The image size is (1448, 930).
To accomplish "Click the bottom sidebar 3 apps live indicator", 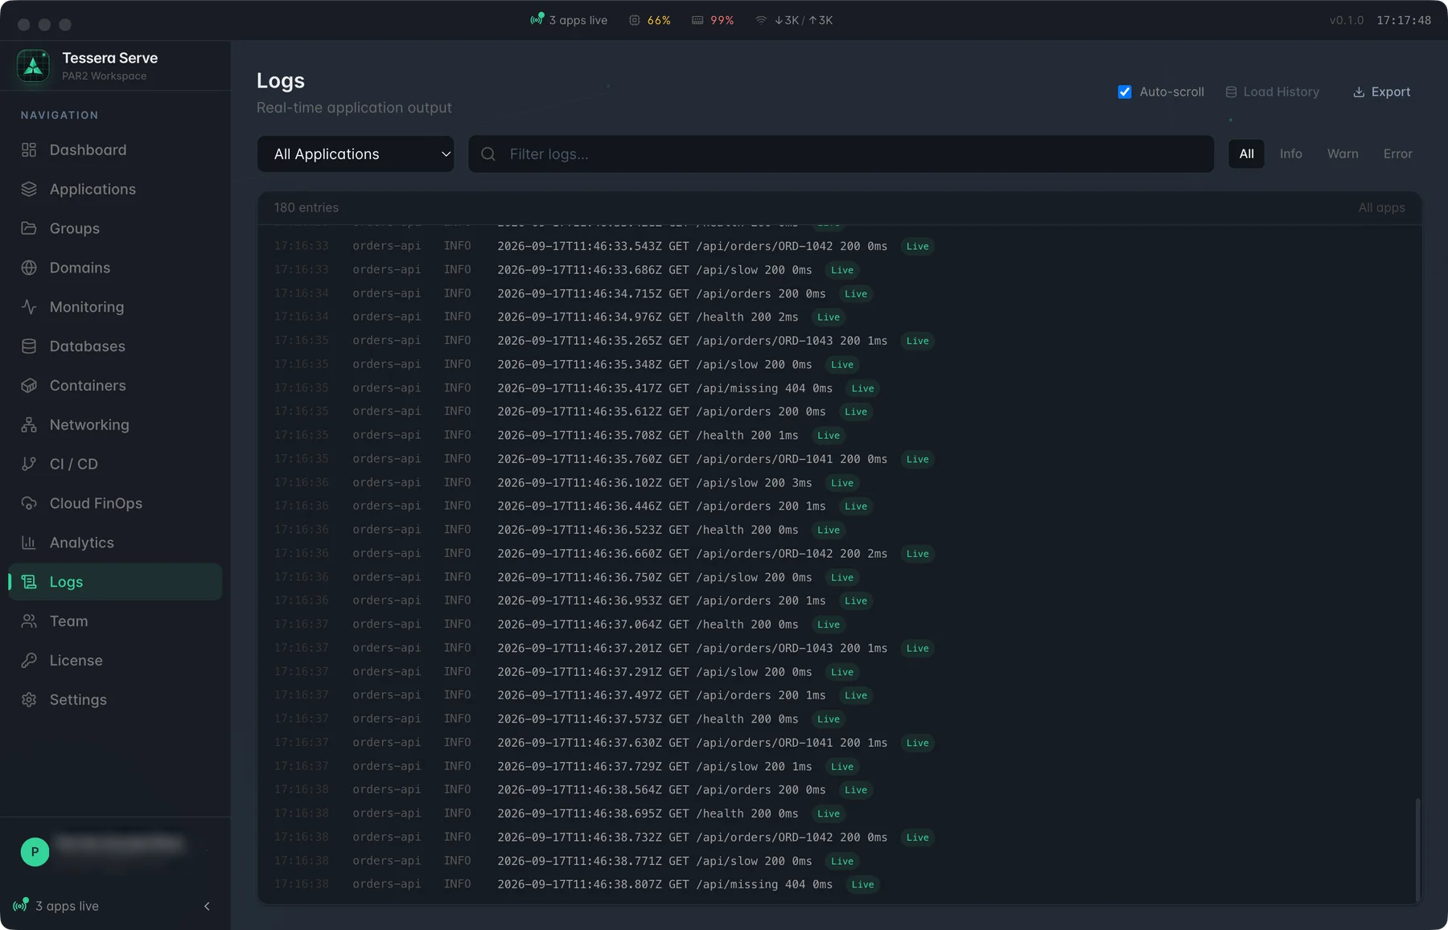I will 56,906.
